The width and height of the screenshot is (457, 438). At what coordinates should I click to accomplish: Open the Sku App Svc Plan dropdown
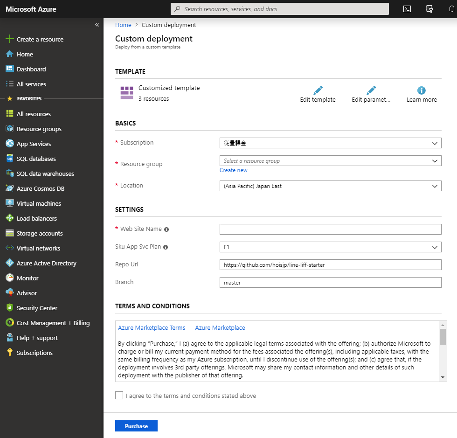(x=331, y=247)
